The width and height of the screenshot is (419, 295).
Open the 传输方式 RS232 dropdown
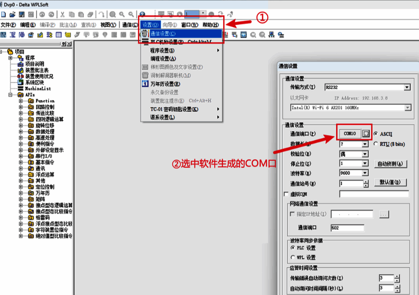(x=407, y=87)
